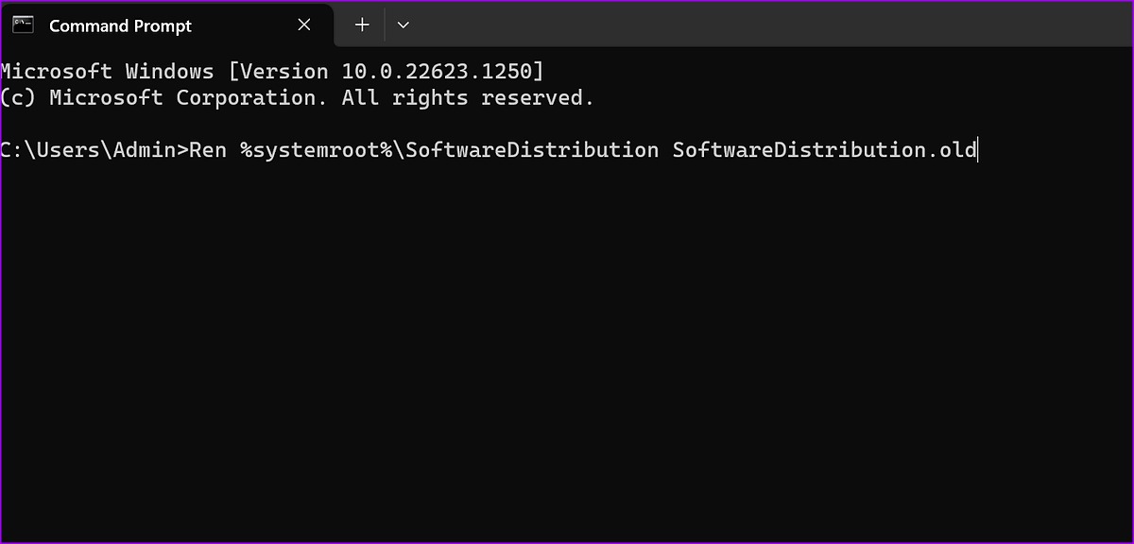
Task: Click the (c) Microsoft Corporation text
Action: pos(163,97)
